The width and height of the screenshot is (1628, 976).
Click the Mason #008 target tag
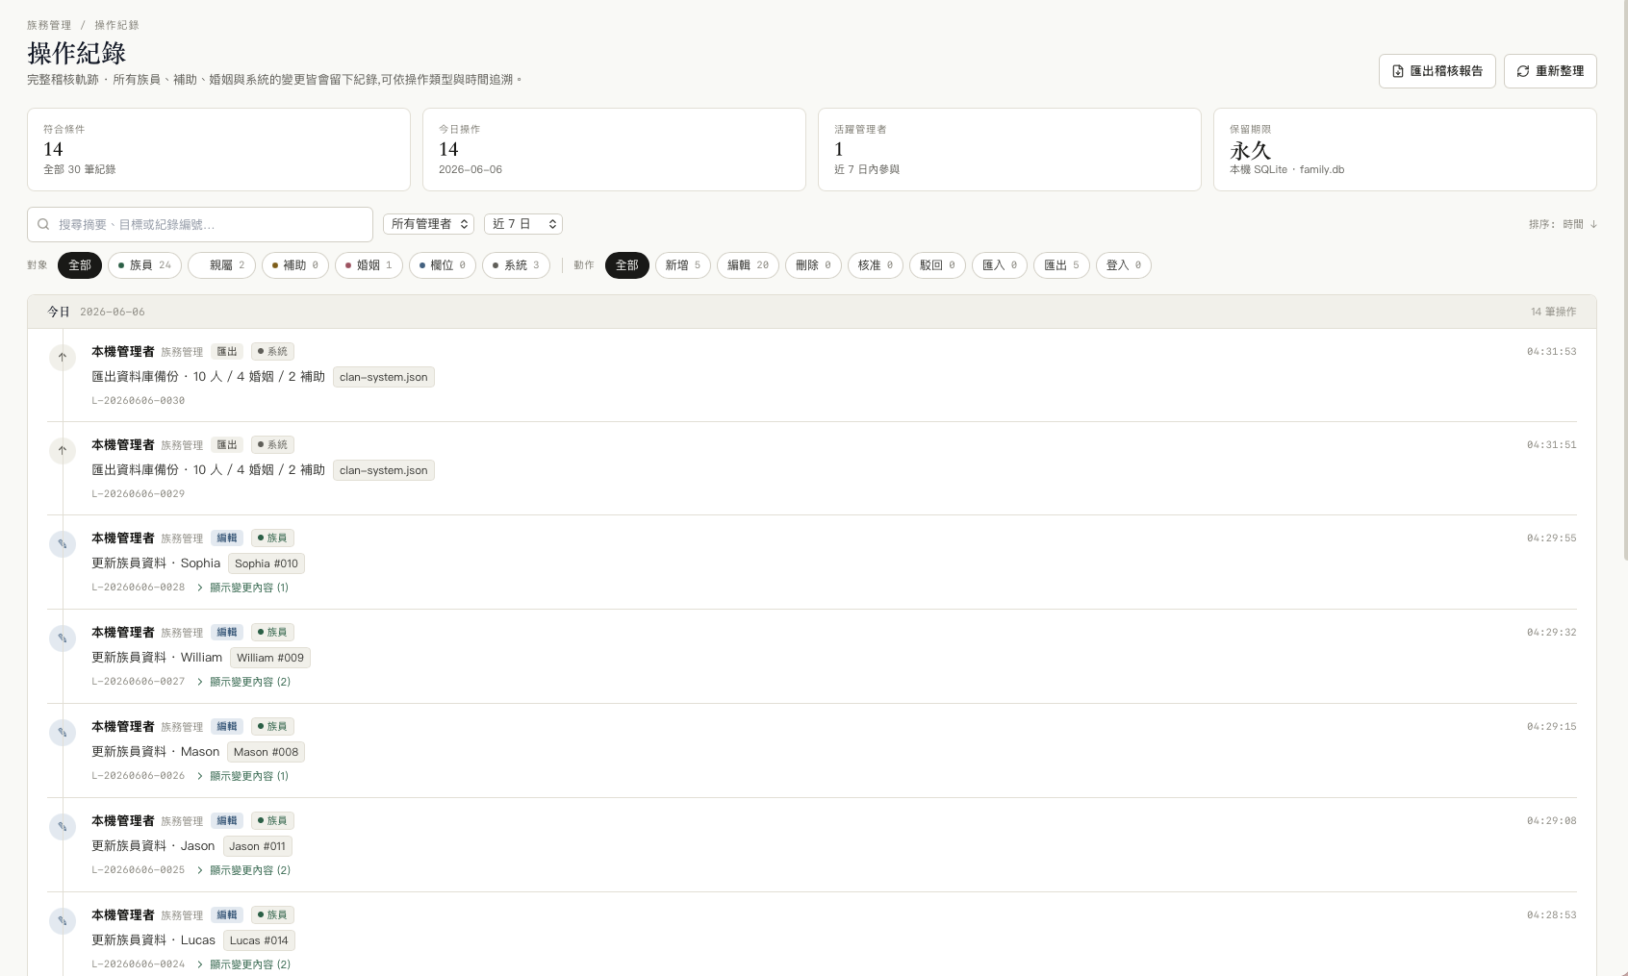tap(266, 752)
